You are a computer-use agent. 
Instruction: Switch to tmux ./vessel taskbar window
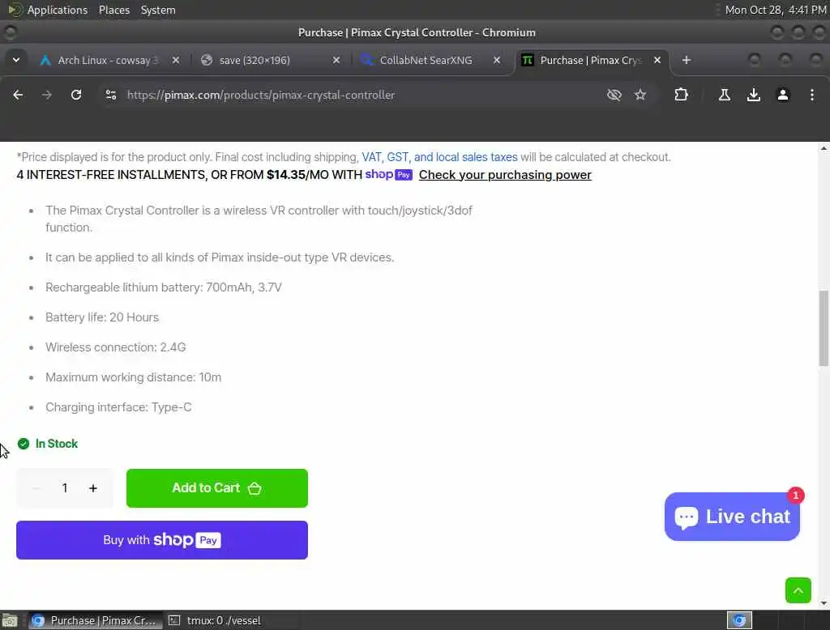click(214, 620)
